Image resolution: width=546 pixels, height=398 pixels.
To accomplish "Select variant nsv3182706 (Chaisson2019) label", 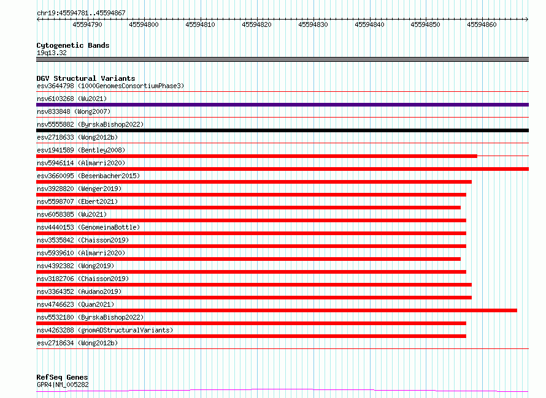I will coord(83,279).
